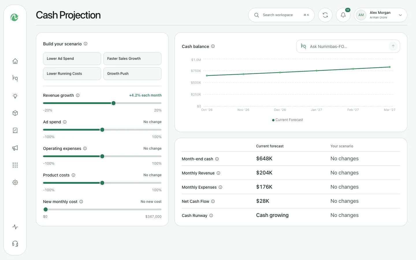Screen dimensions: 416x260
Task: Apply the Growth Push scenario
Action: (x=132, y=74)
